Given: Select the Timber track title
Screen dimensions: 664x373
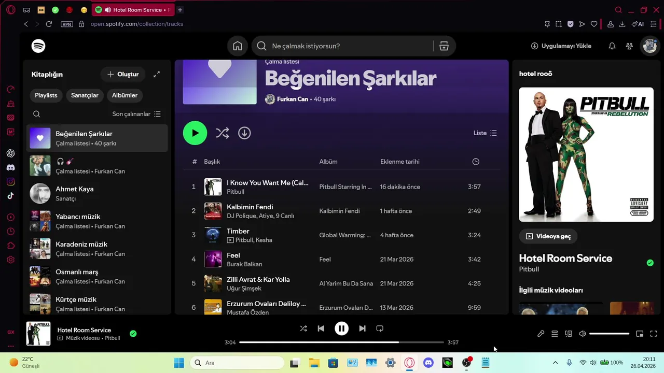Looking at the screenshot, I should [x=238, y=231].
